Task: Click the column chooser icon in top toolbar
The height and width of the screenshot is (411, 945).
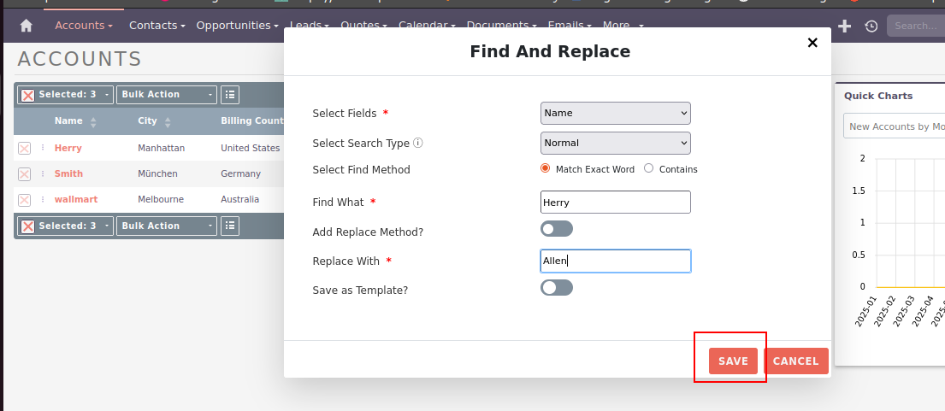Action: [x=229, y=95]
